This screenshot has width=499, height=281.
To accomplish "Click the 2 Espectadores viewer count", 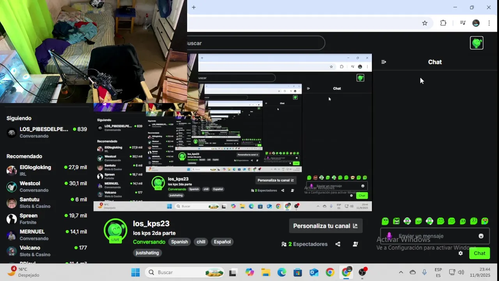I will (x=304, y=244).
